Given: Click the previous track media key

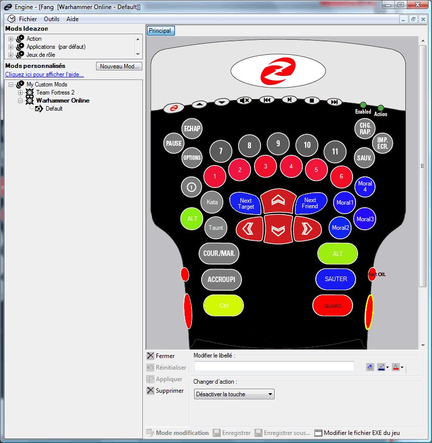Looking at the screenshot, I should (267, 100).
